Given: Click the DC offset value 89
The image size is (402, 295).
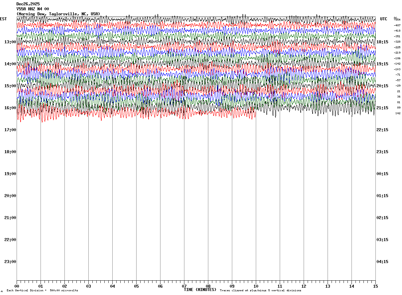Looking at the screenshot, I should pyautogui.click(x=399, y=108).
